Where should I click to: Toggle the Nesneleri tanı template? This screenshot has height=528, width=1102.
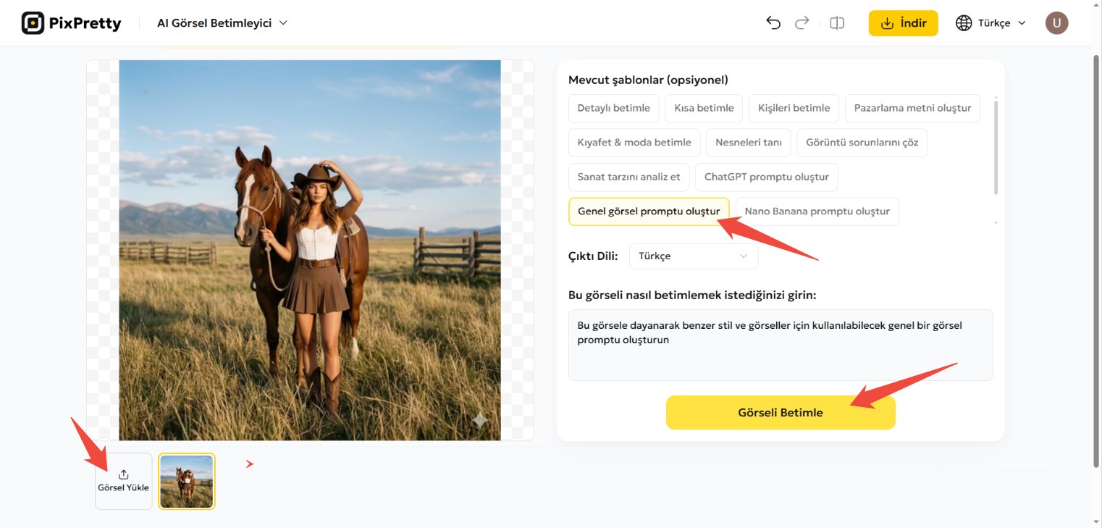(x=748, y=143)
